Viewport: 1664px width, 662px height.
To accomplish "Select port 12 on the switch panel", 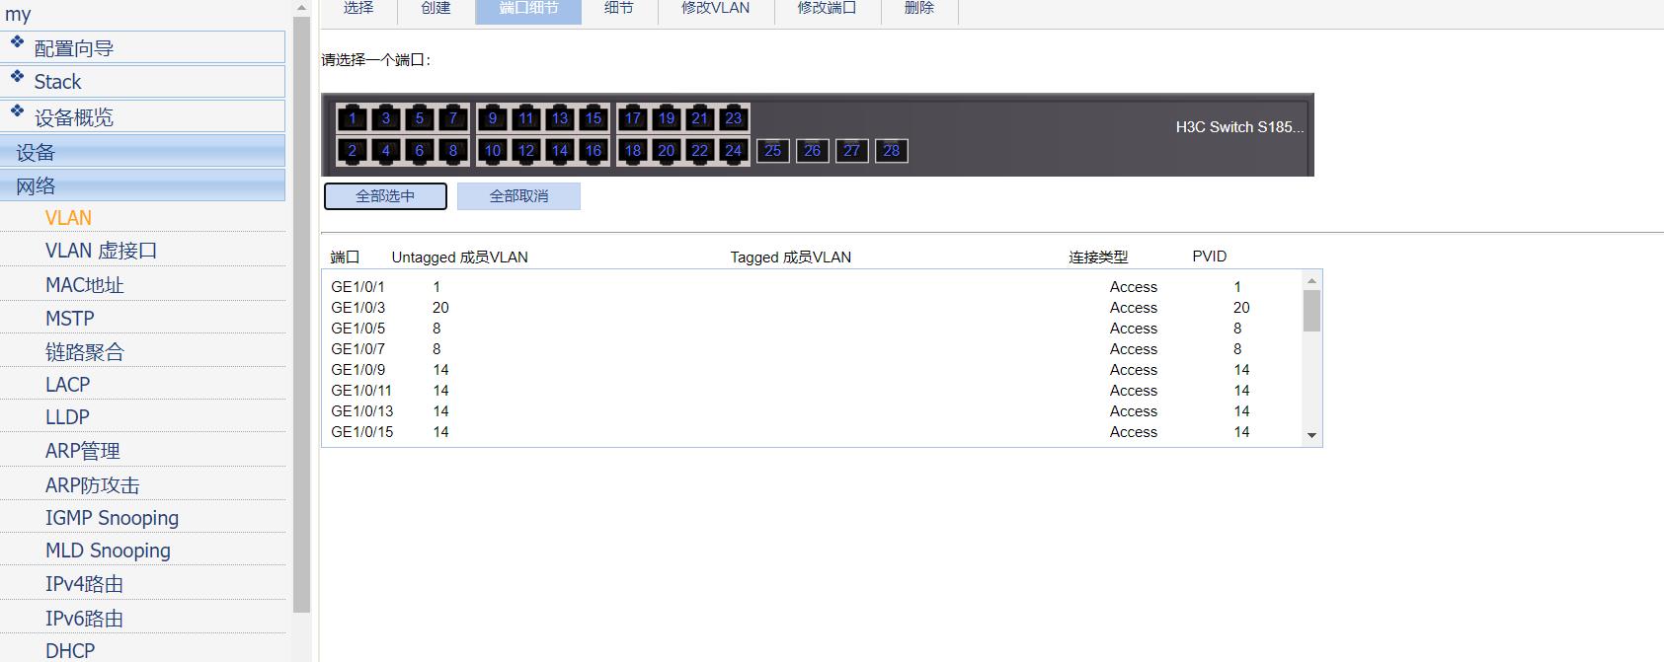I will 526,151.
